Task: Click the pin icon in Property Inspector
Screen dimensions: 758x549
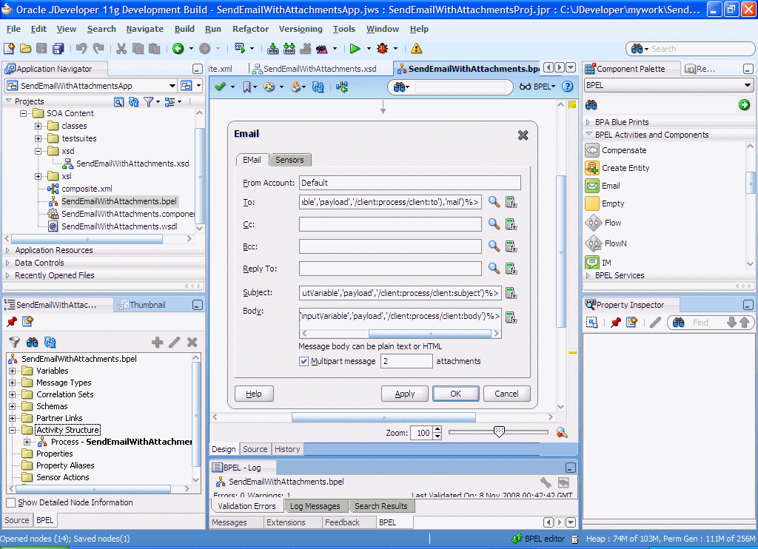Action: 615,323
